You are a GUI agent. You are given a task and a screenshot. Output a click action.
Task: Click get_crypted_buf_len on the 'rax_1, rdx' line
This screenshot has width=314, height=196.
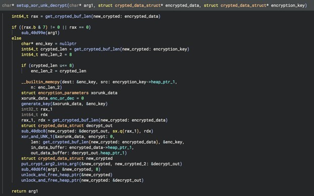75,120
